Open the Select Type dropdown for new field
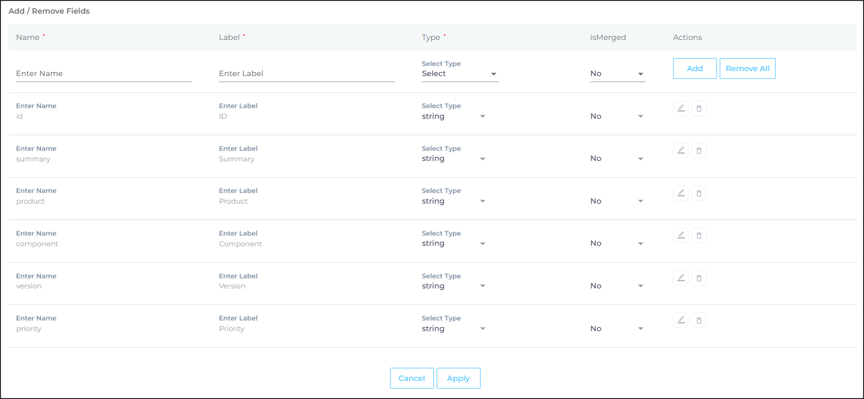864x399 pixels. point(459,74)
